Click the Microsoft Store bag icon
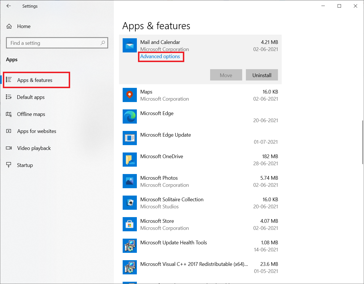 (130, 224)
